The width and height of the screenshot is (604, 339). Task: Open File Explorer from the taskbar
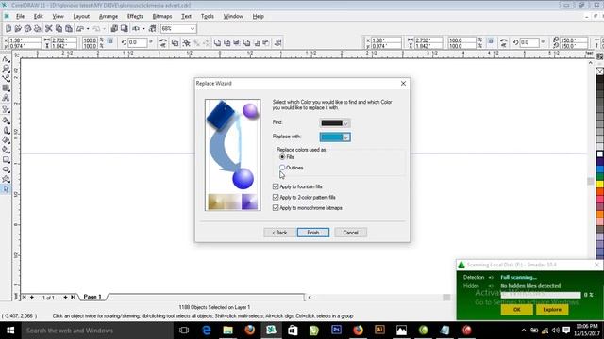click(227, 330)
